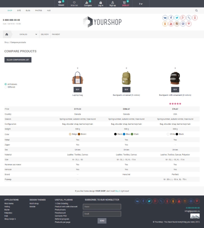Open the Google+ icon in the header
The image size is (204, 228).
pos(183,18)
